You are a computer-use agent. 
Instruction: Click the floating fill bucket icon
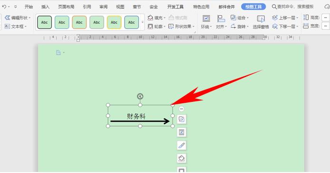pyautogui.click(x=182, y=158)
